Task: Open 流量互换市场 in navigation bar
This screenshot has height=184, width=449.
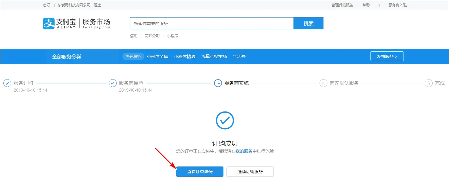Action: [x=214, y=56]
